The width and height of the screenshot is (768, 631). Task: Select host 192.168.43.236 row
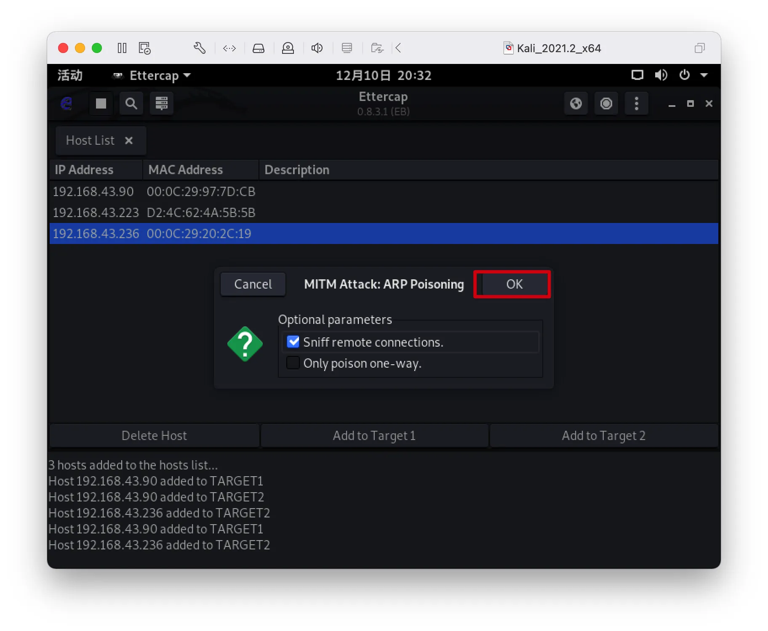point(384,233)
